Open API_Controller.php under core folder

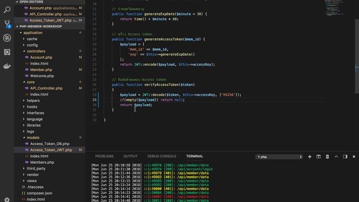pyautogui.click(x=50, y=88)
